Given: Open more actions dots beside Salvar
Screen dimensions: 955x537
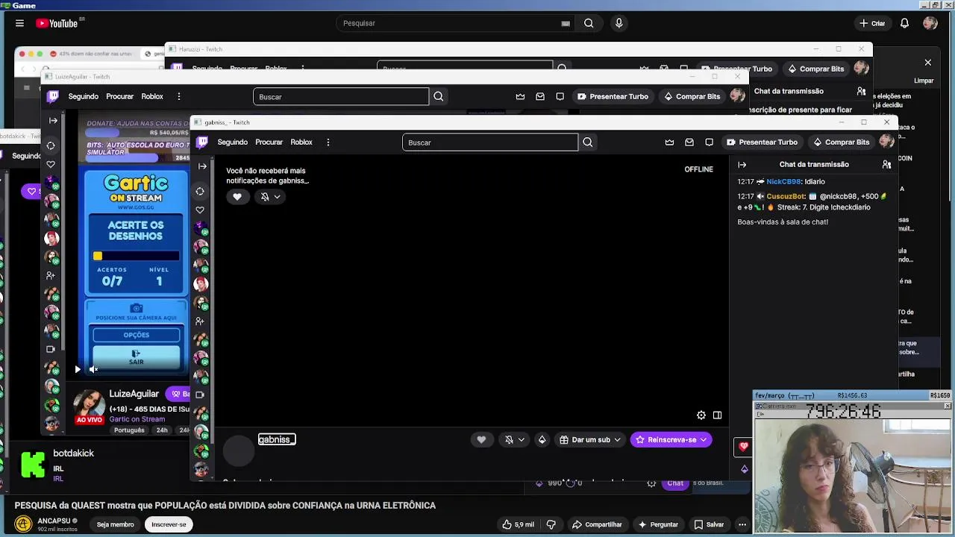Looking at the screenshot, I should 742,524.
